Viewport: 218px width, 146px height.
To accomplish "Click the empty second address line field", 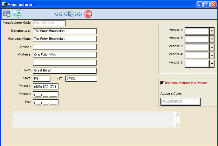I will pyautogui.click(x=65, y=62).
